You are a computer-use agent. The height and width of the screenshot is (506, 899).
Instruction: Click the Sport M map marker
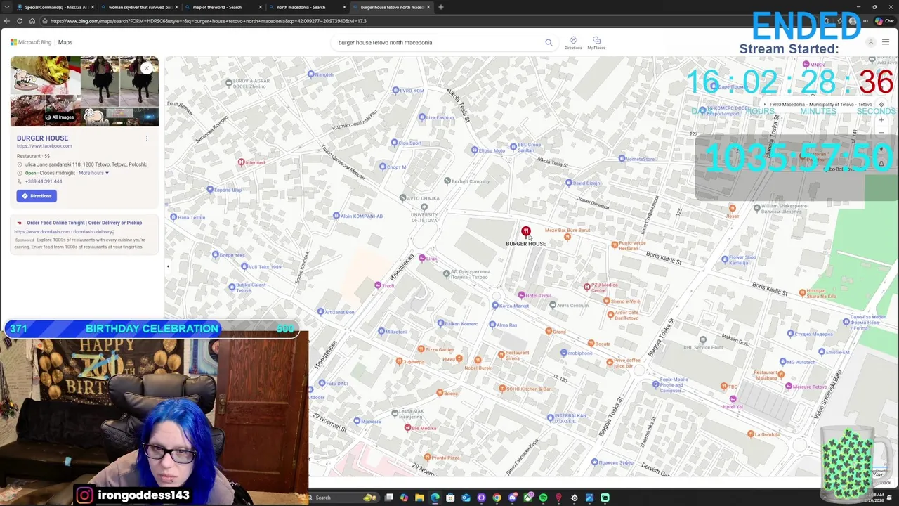pos(382,167)
